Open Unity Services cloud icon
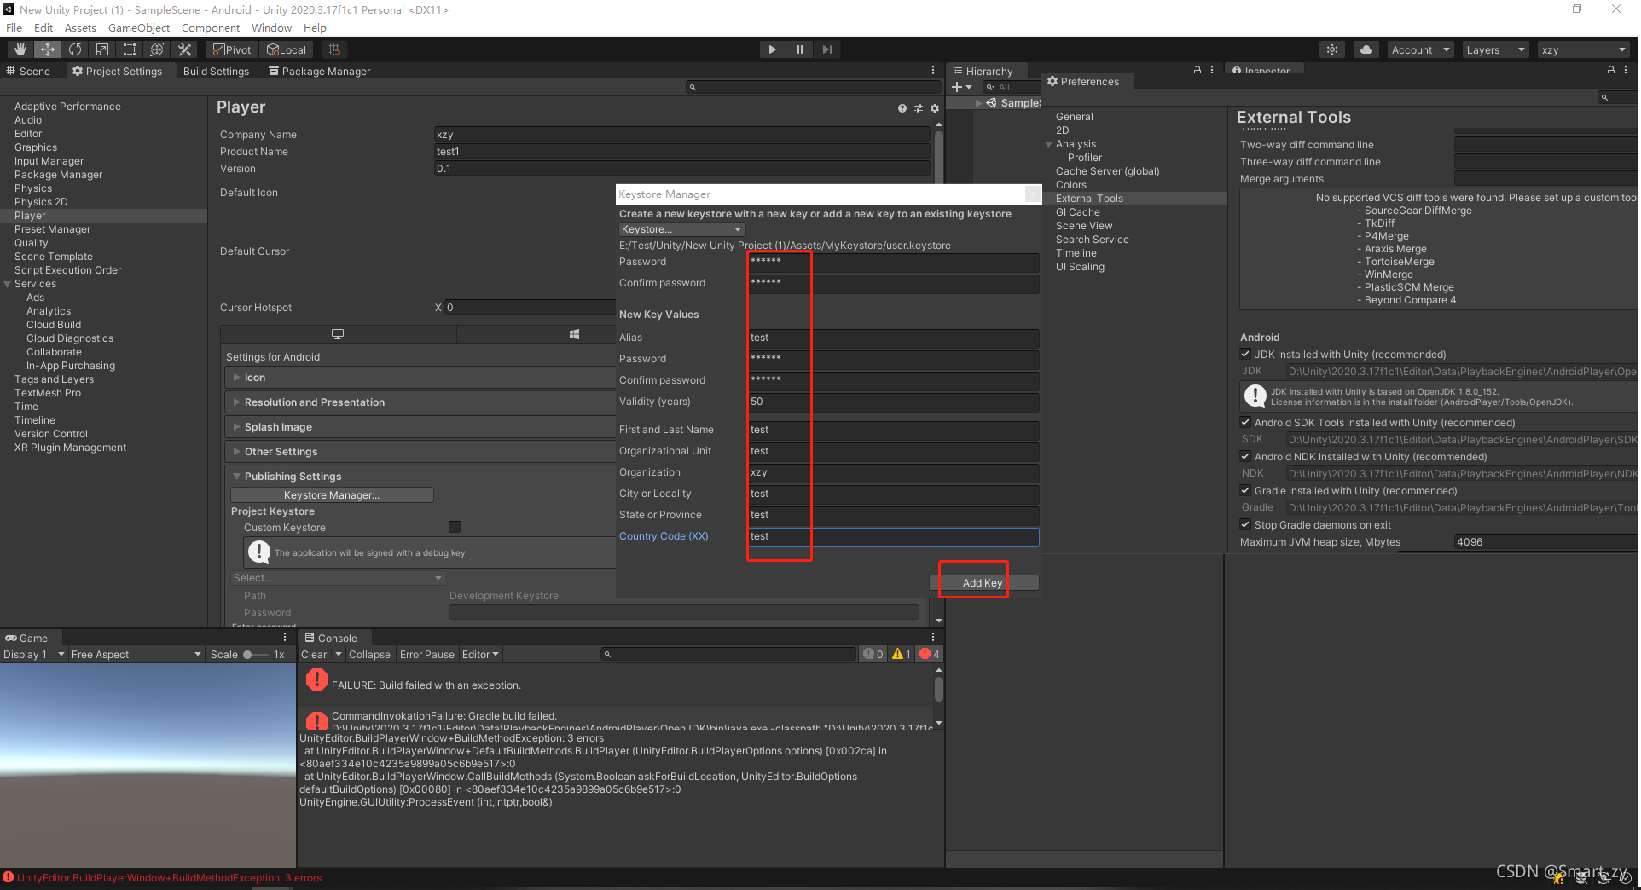 point(1366,49)
